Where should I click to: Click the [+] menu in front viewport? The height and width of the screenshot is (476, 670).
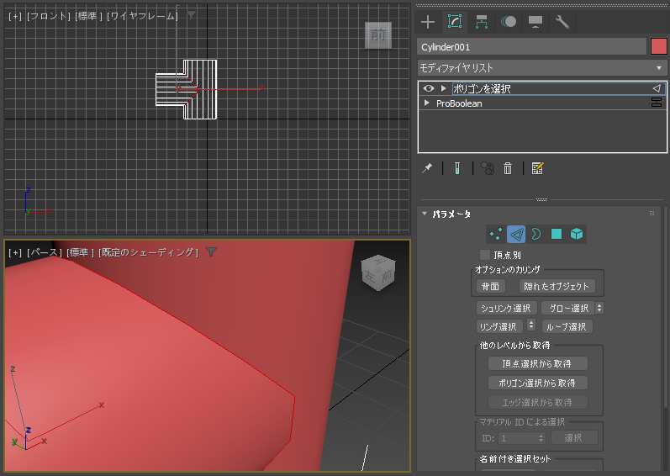[15, 16]
